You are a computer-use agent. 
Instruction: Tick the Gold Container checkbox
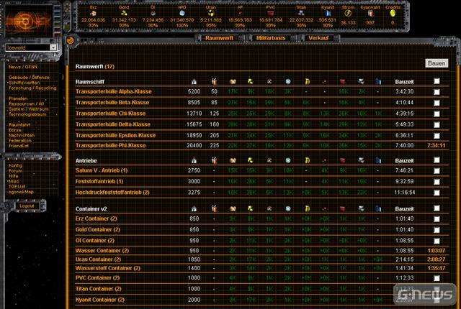pos(437,230)
